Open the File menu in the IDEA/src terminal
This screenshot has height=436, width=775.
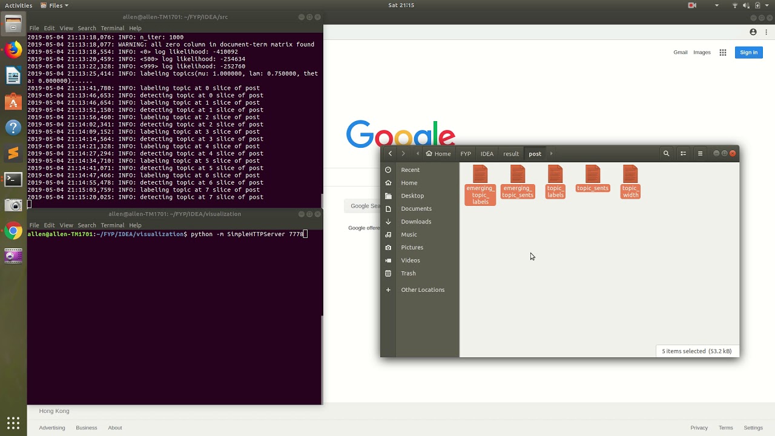tap(34, 28)
